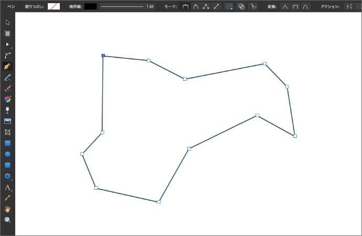The image size is (362, 236).
Task: Select the Ellipse shape tool
Action: tap(7, 154)
